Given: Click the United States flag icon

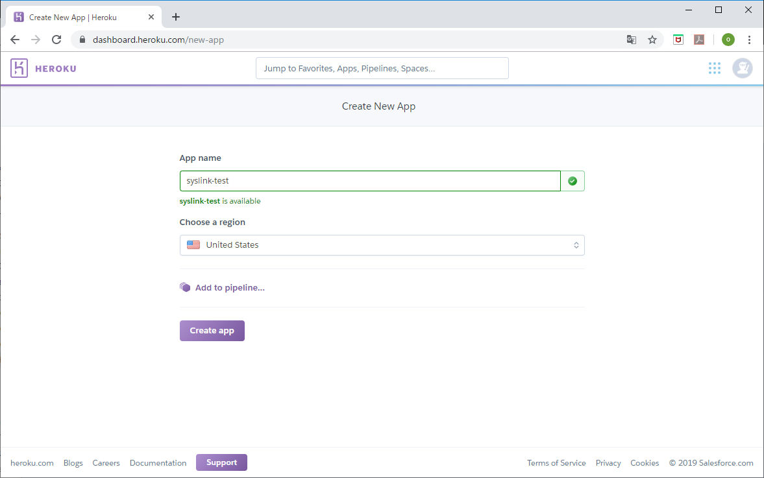Looking at the screenshot, I should point(193,245).
